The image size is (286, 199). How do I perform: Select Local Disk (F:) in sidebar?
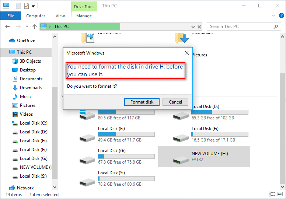(33, 150)
